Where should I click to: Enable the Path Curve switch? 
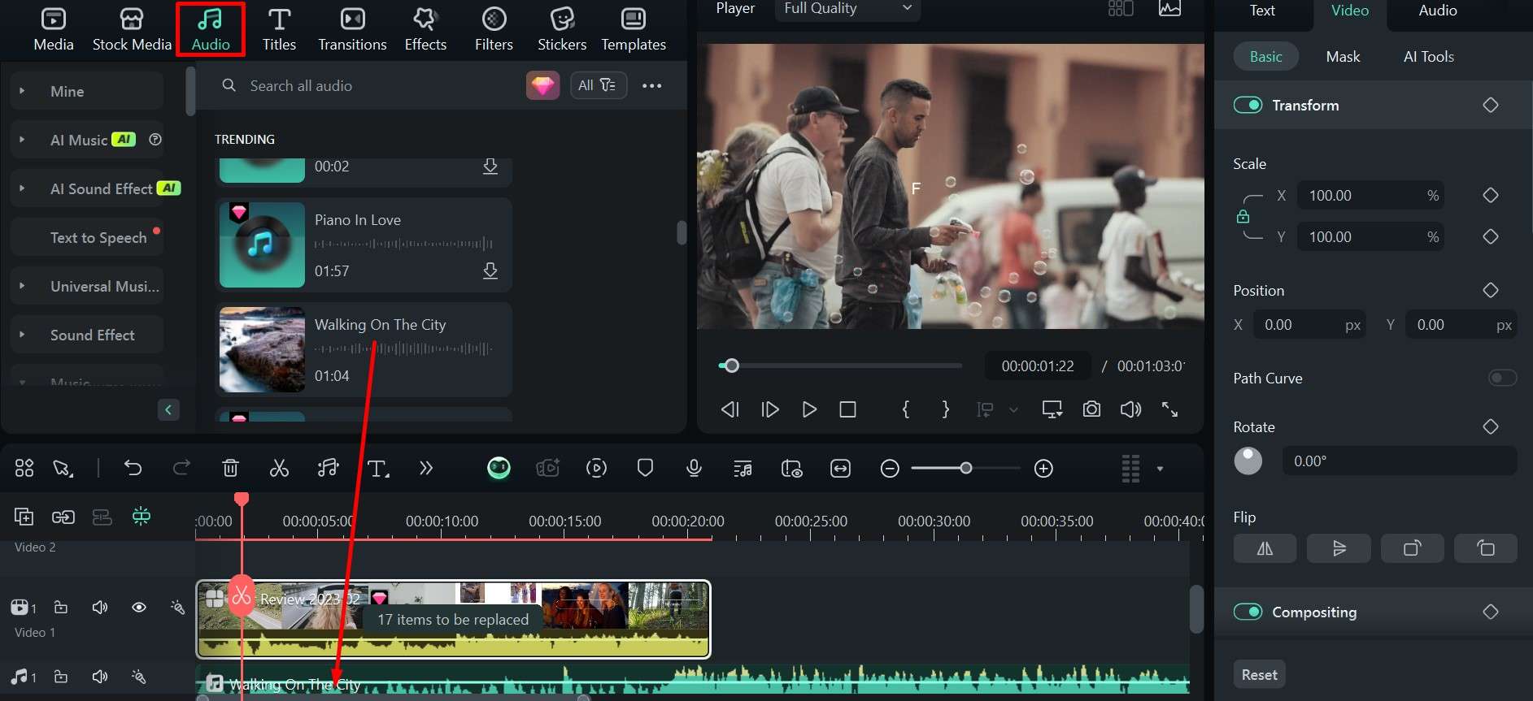(x=1502, y=378)
